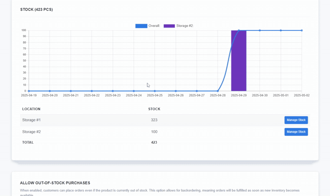The width and height of the screenshot is (330, 196).
Task: Click the LOCATION column header
Action: click(31, 109)
